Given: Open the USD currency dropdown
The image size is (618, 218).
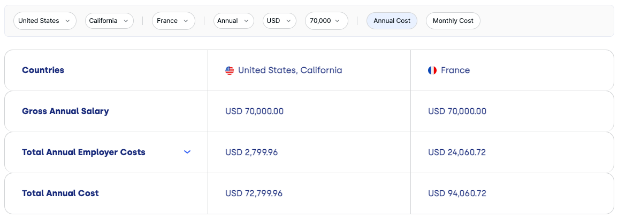Looking at the screenshot, I should coord(279,21).
